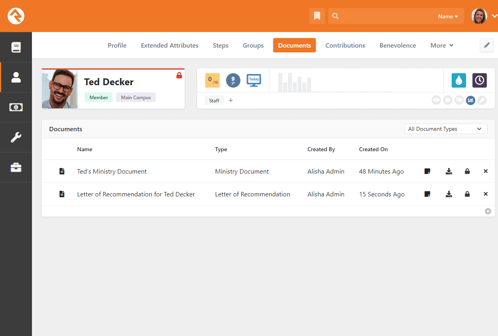This screenshot has width=498, height=336.
Task: Click the file icon for Ted's Ministry Document
Action: tap(62, 171)
